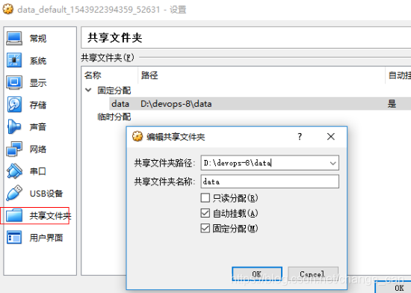
Task: Select 串口 label in sidebar
Action: [x=38, y=171]
